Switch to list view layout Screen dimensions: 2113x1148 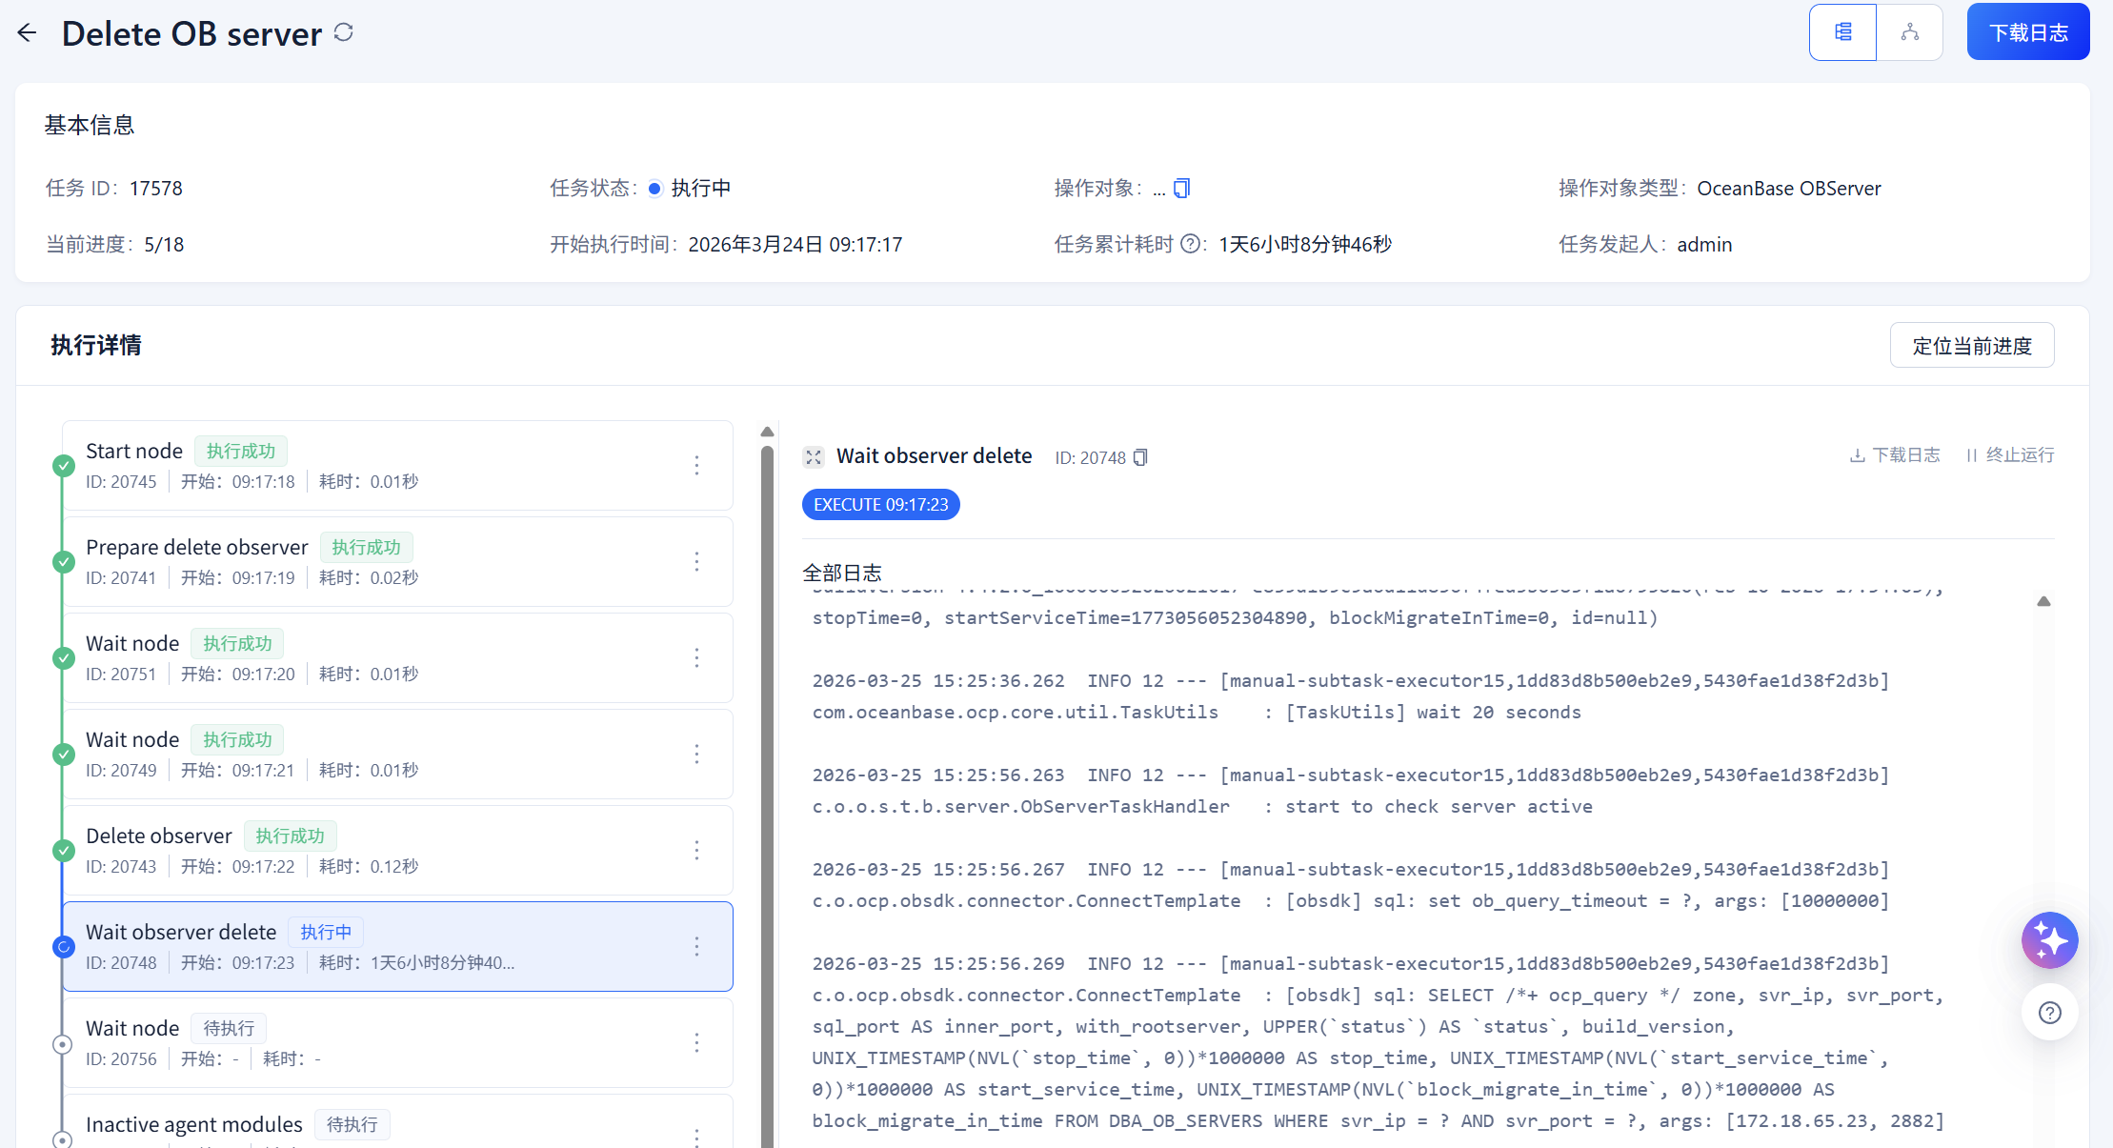click(1842, 32)
